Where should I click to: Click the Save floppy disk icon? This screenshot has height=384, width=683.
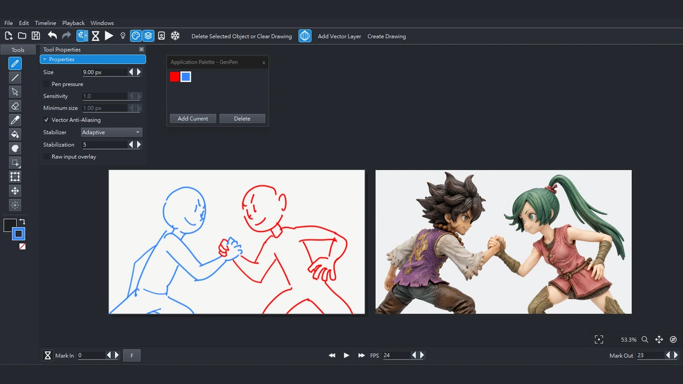pos(35,36)
